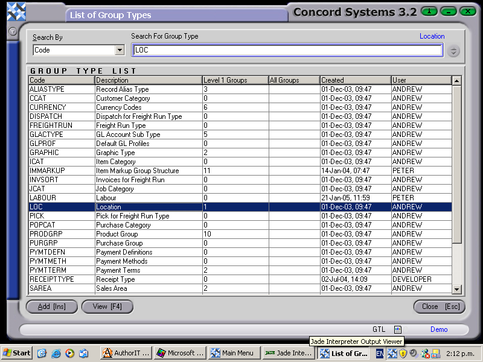Click the small round icon on left sidebar
Viewport: 483px width, 362px height.
coord(11,31)
